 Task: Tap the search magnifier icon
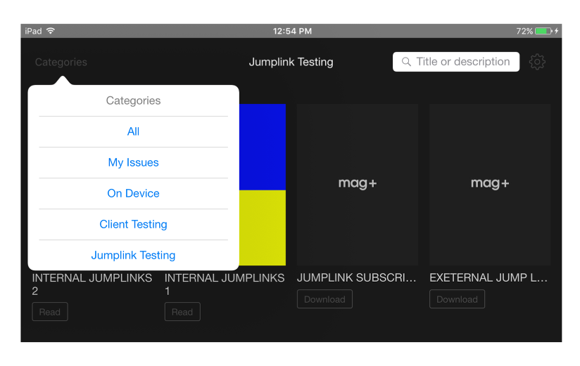[x=406, y=62]
